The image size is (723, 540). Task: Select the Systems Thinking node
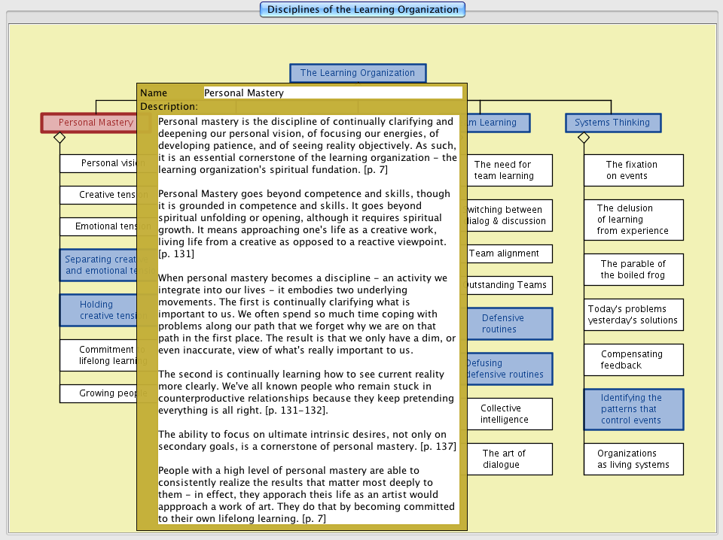[x=612, y=123]
